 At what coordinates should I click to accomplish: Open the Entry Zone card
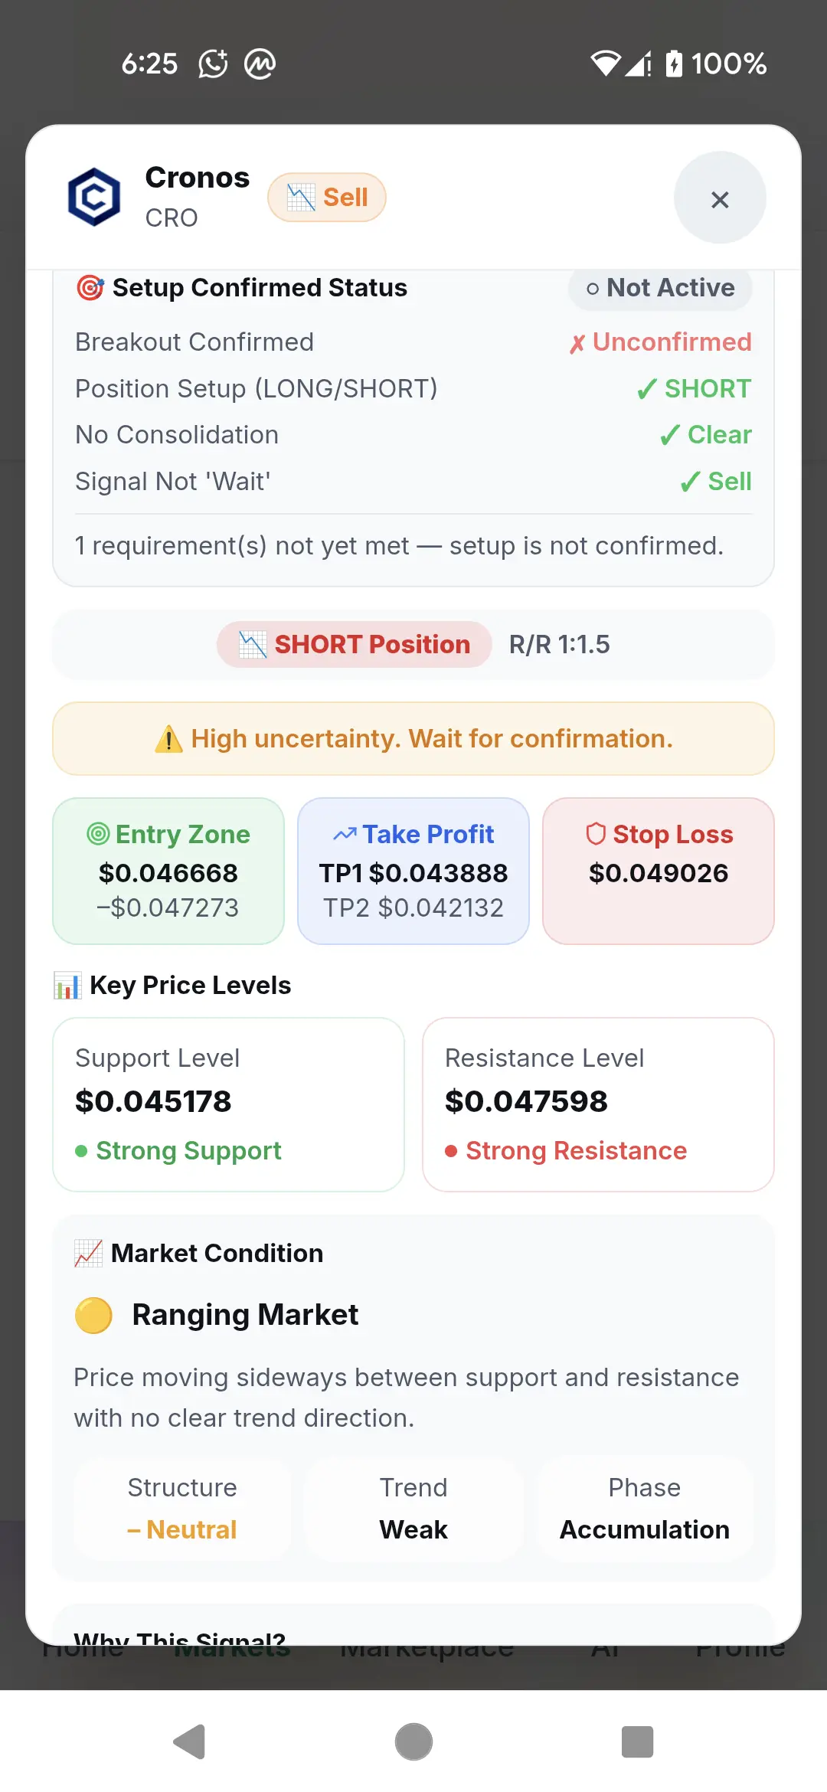168,871
